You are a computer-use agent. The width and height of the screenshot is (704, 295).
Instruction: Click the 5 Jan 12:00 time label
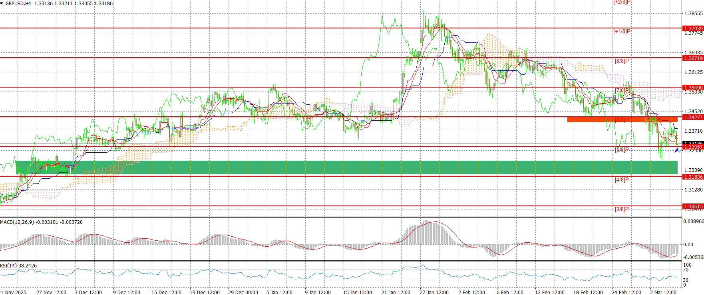point(280,292)
